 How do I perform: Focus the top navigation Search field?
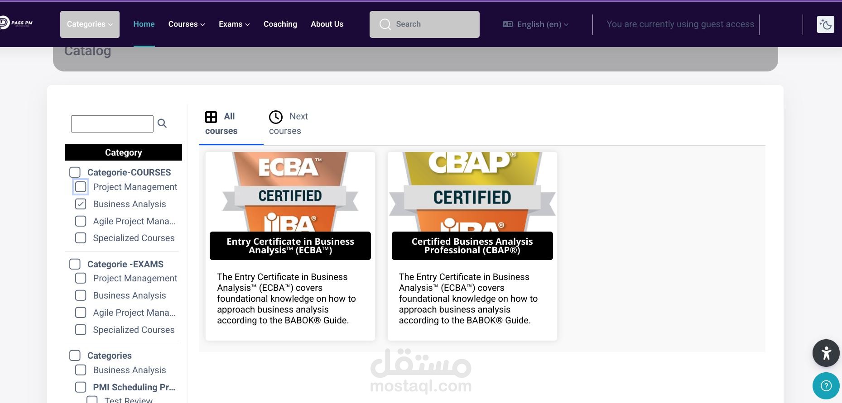coord(424,24)
